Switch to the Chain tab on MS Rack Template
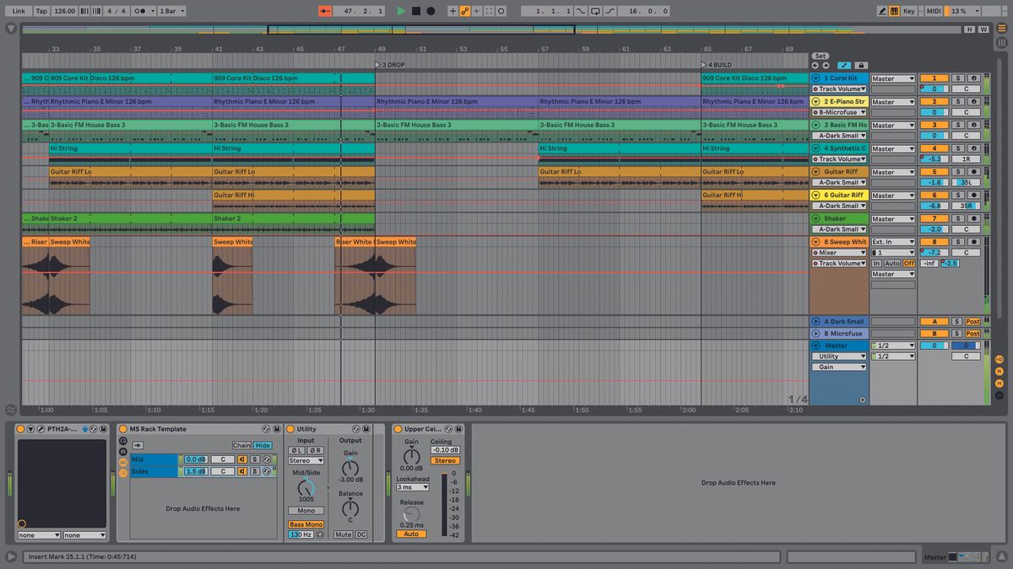The width and height of the screenshot is (1013, 569). pyautogui.click(x=244, y=444)
